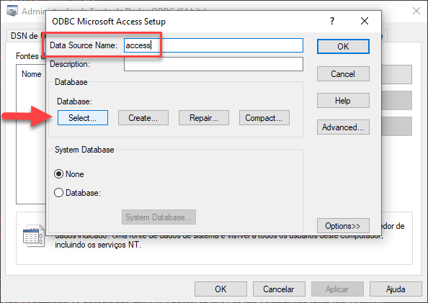Screen dimensions: 428x303
Task: Focus the Description text field
Action: (x=213, y=64)
